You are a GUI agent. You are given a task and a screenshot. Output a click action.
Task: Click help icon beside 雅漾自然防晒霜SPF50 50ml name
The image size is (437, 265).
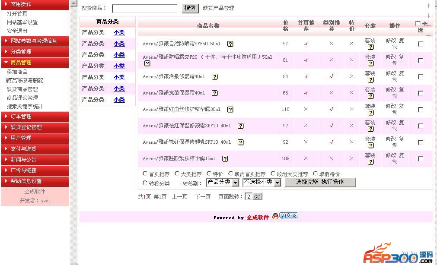(230, 44)
